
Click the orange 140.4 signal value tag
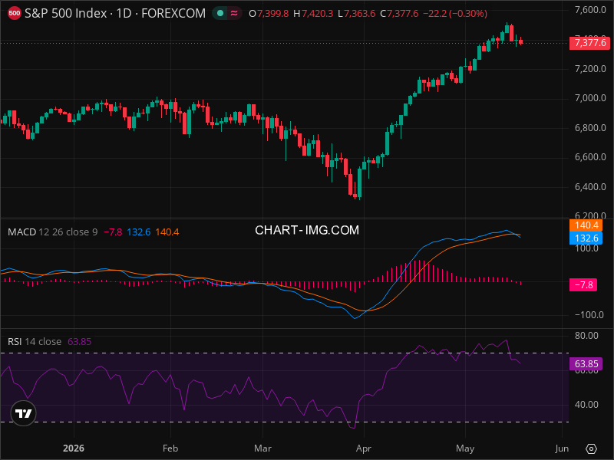click(x=586, y=225)
